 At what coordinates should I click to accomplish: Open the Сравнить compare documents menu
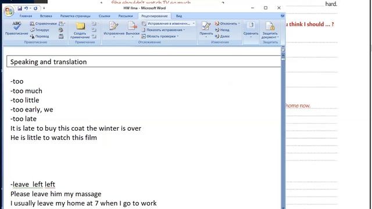click(251, 30)
